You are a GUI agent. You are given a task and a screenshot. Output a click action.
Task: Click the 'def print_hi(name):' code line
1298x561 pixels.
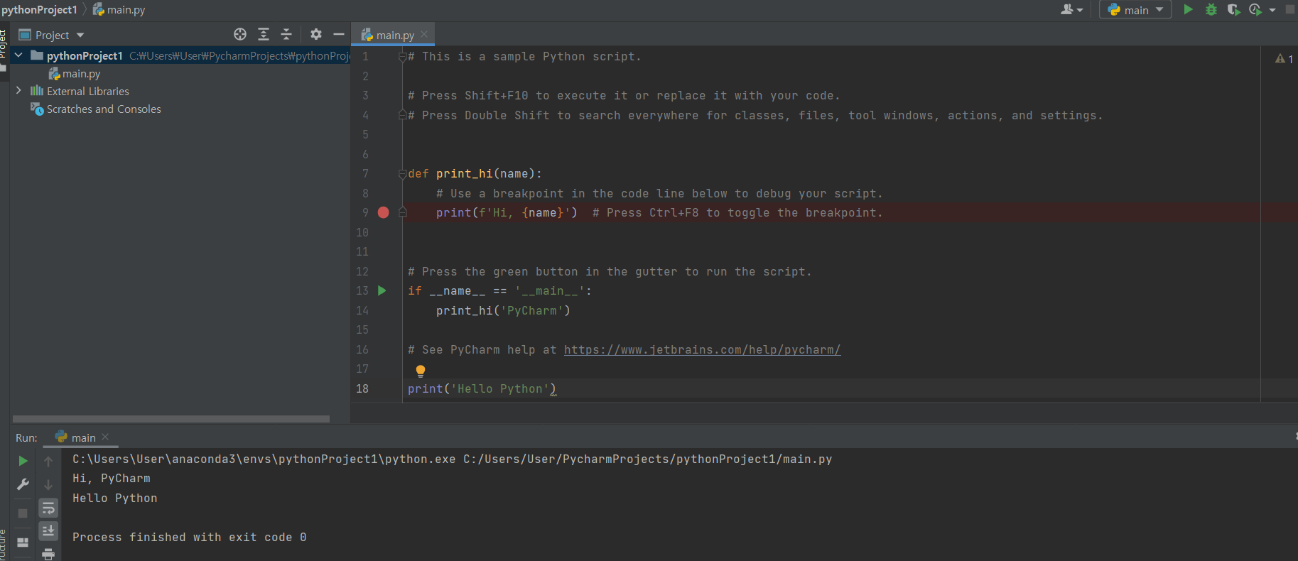point(475,173)
